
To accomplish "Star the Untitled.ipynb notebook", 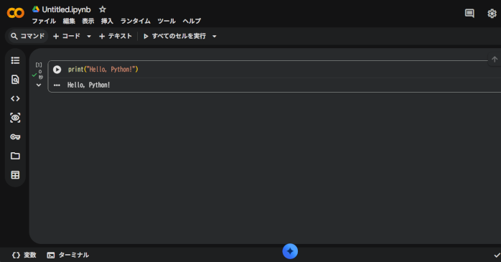I will [x=102, y=9].
